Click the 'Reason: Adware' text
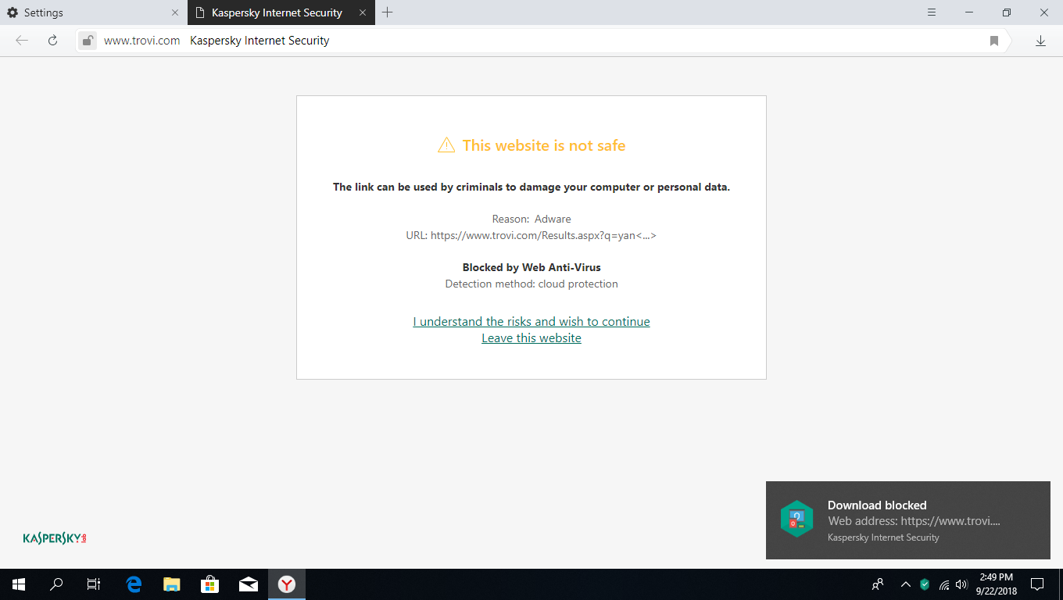The width and height of the screenshot is (1063, 600). [531, 219]
